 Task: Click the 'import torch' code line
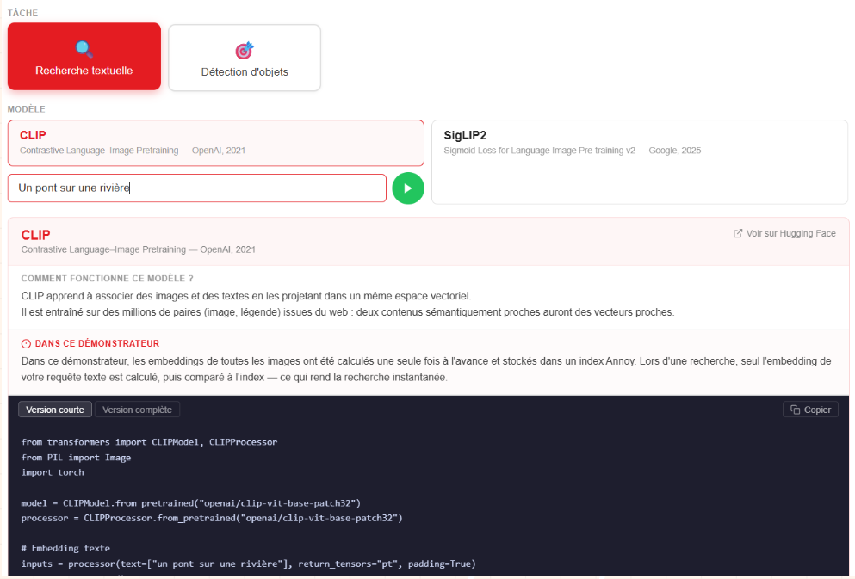(x=53, y=472)
